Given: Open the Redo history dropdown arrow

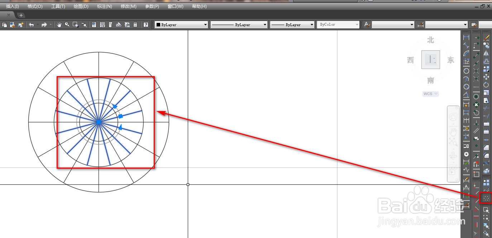Looking at the screenshot, I should (x=51, y=25).
